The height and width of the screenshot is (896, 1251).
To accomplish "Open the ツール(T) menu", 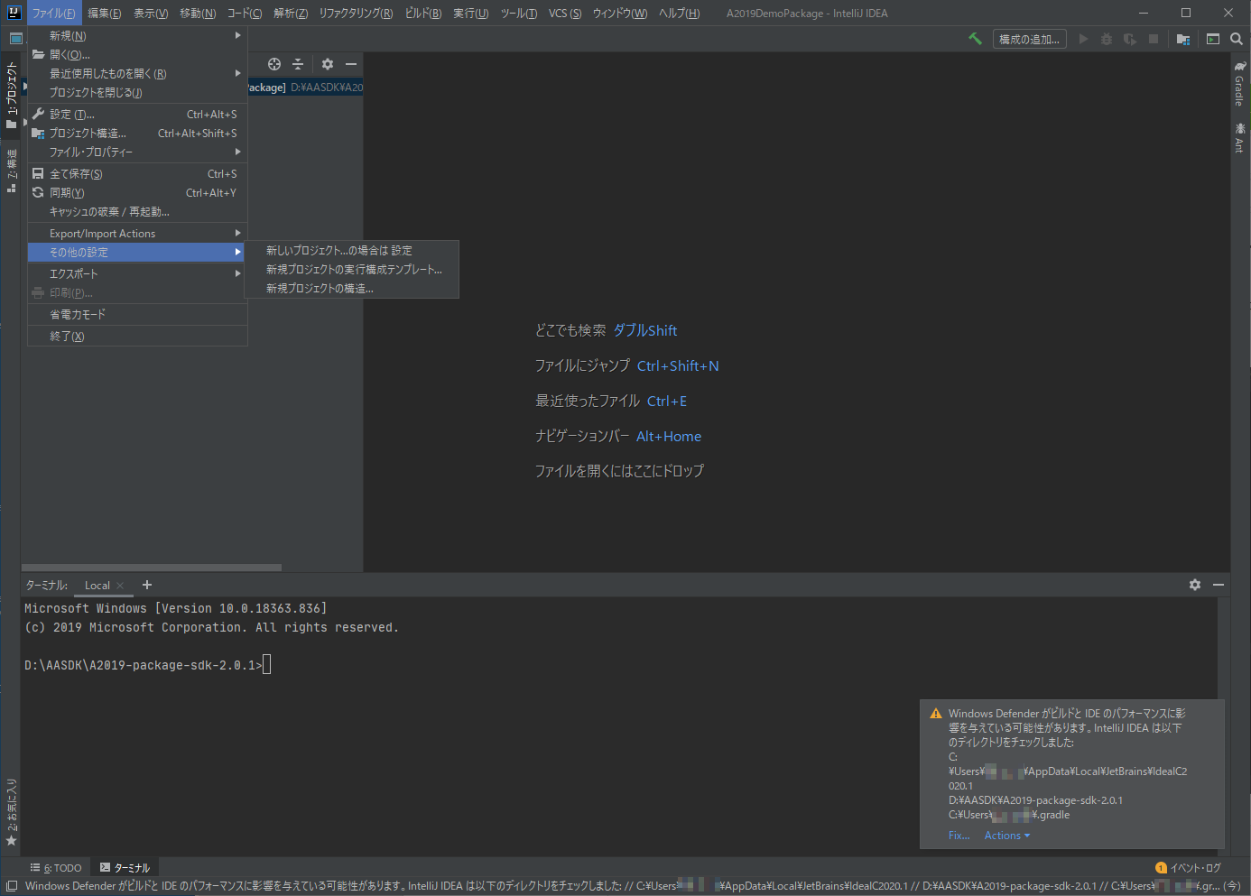I will point(518,13).
